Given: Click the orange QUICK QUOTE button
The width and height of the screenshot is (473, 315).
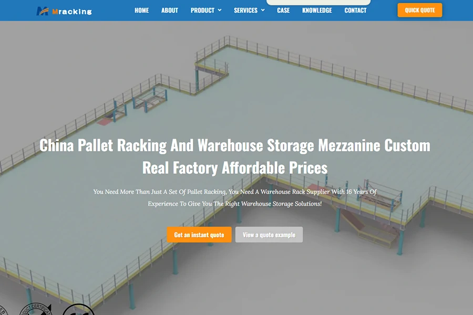Looking at the screenshot, I should coord(419,10).
